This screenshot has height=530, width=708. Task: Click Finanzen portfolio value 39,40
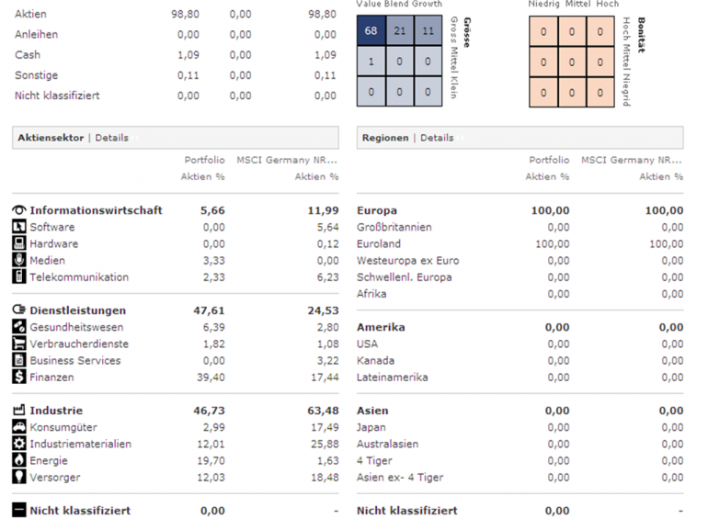click(x=211, y=378)
